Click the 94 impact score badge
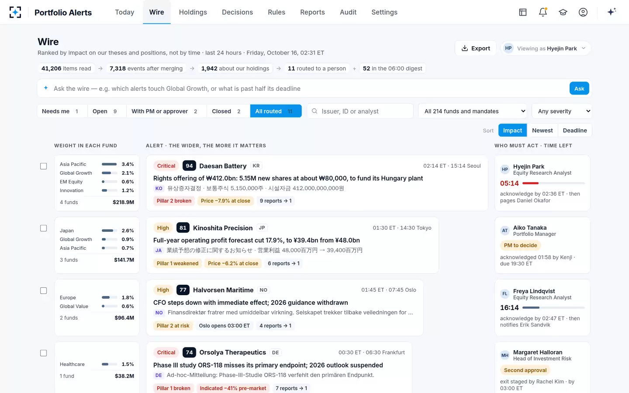Viewport: 629px width, 393px height. point(189,166)
